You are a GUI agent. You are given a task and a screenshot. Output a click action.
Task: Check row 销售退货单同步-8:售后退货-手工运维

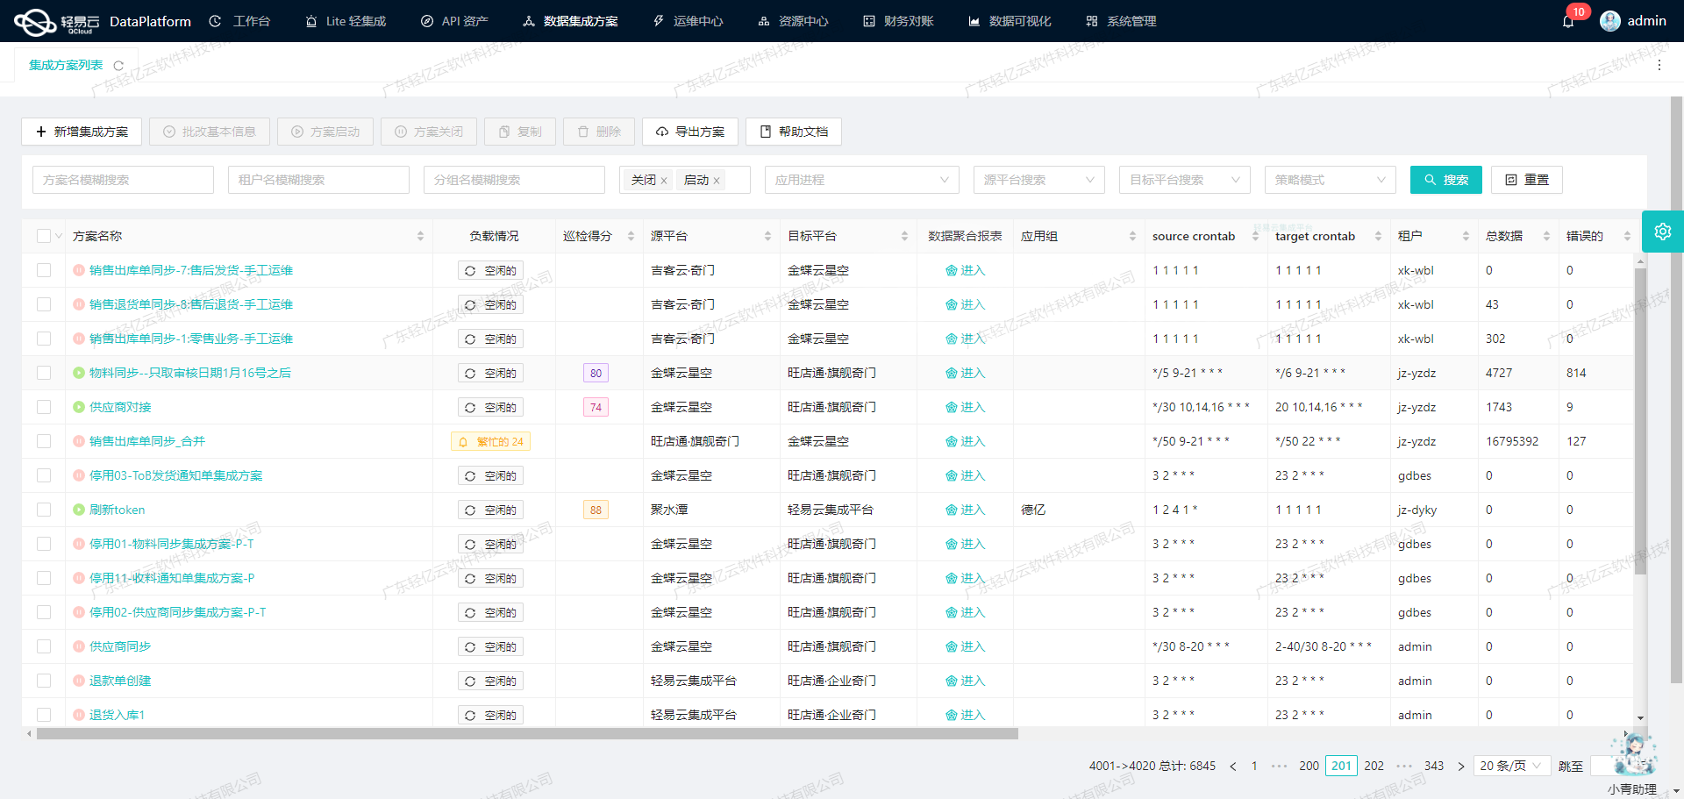[x=44, y=304]
